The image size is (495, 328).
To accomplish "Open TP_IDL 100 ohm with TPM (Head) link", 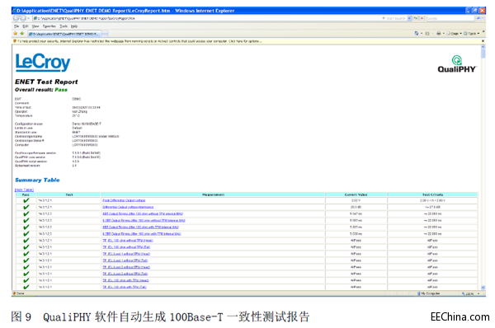I will (x=125, y=280).
